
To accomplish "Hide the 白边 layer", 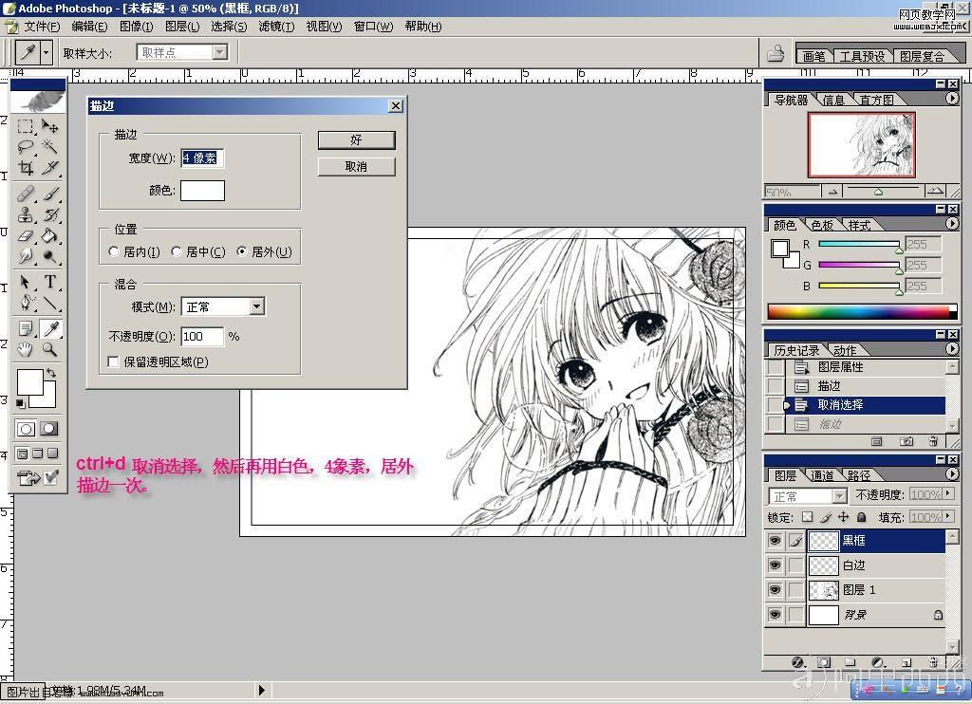I will 775,565.
